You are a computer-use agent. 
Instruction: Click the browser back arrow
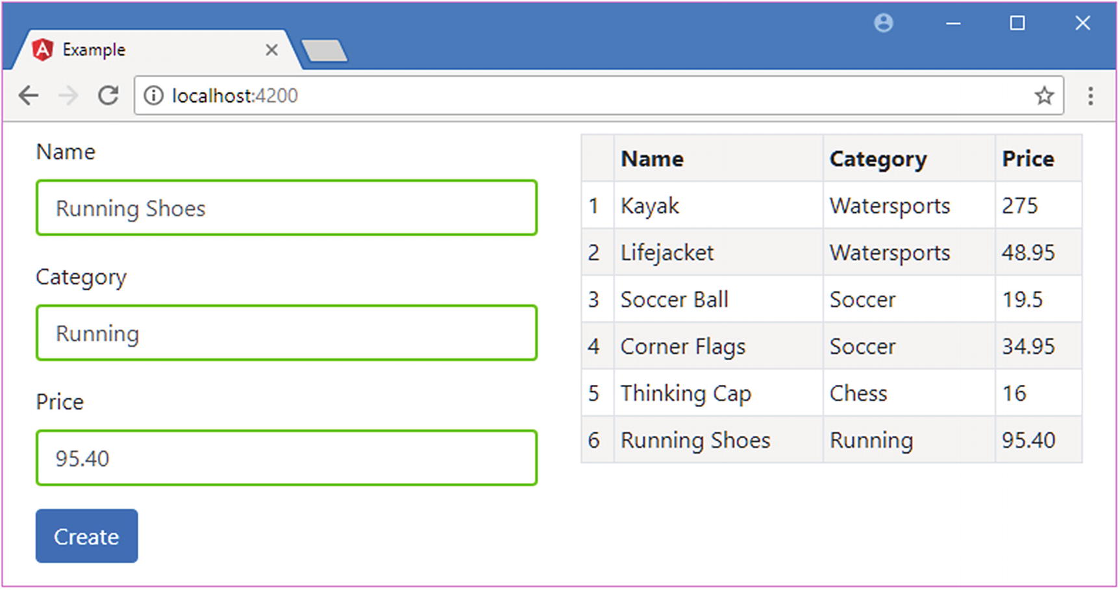(29, 96)
